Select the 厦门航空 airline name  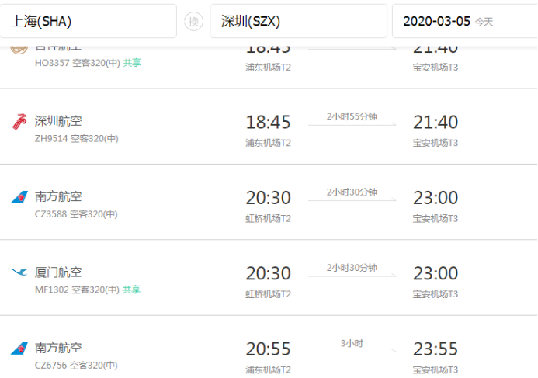58,272
